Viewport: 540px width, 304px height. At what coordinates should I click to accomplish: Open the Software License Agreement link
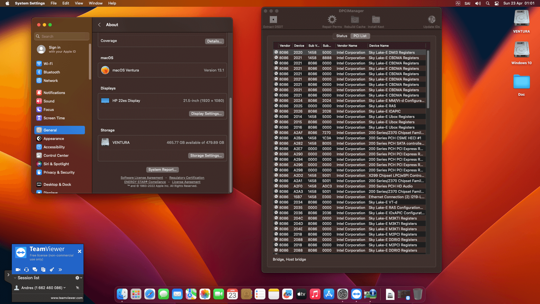pyautogui.click(x=142, y=178)
